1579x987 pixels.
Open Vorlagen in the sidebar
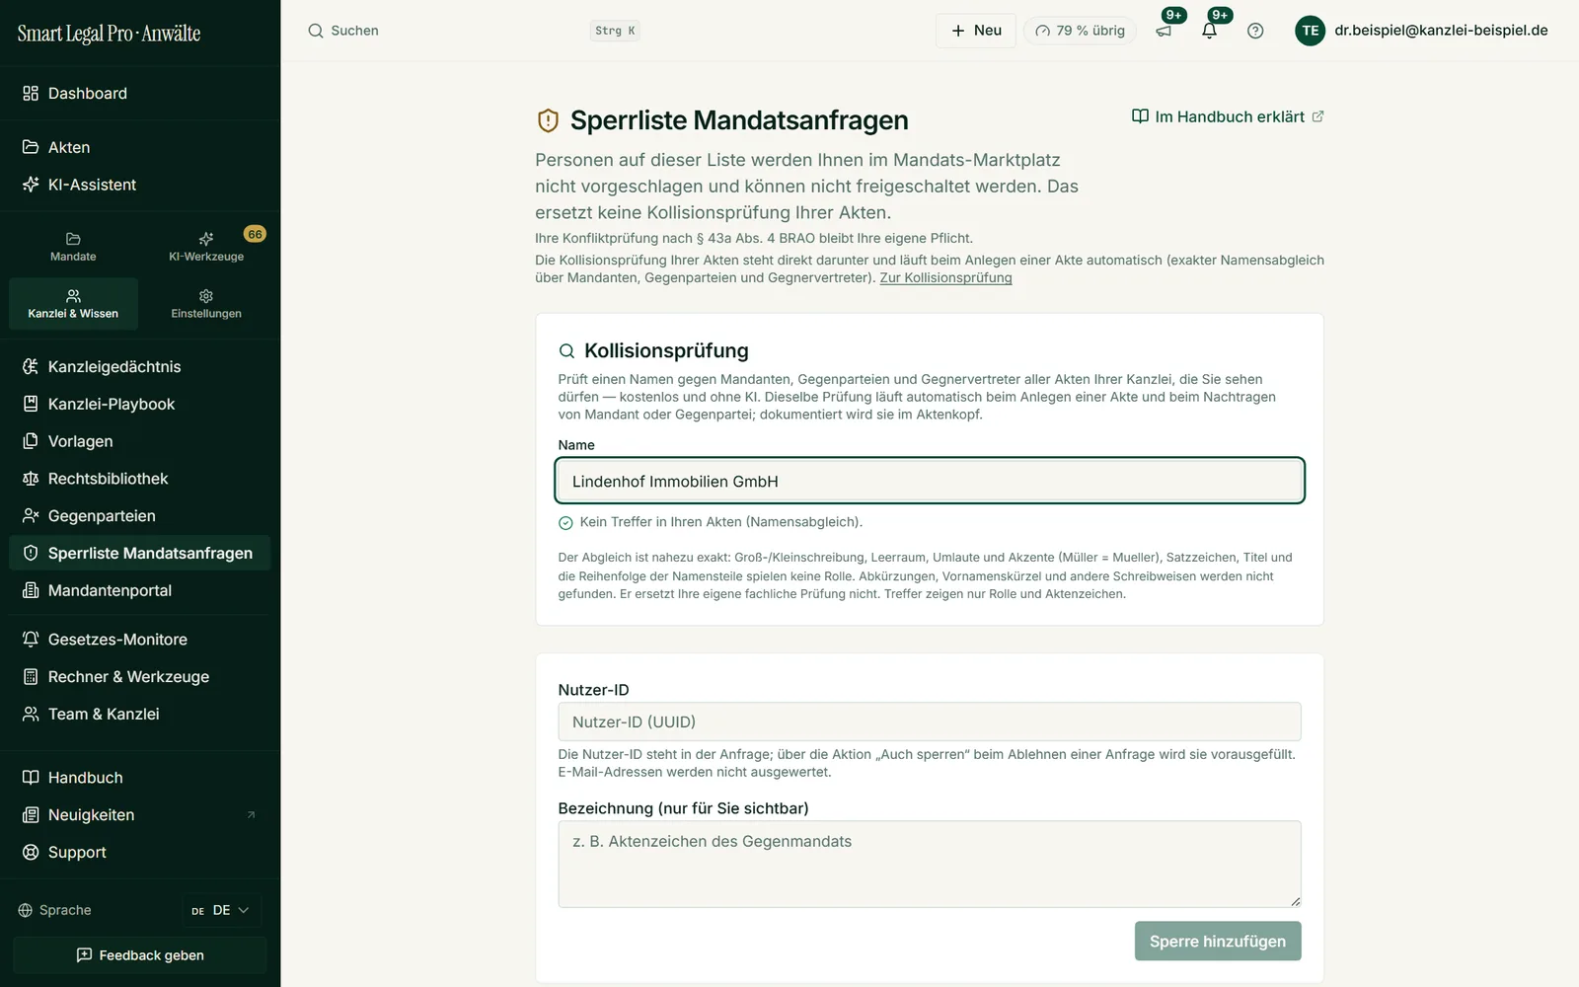(x=140, y=441)
